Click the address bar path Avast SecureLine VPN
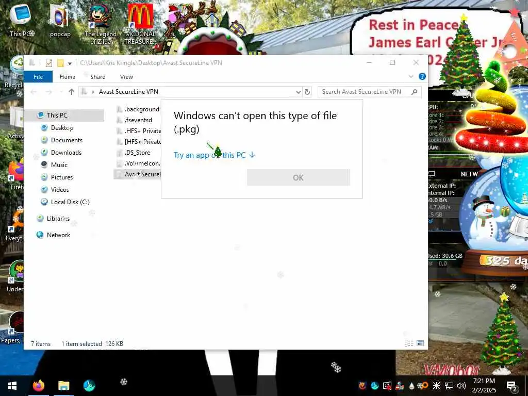 coord(128,92)
